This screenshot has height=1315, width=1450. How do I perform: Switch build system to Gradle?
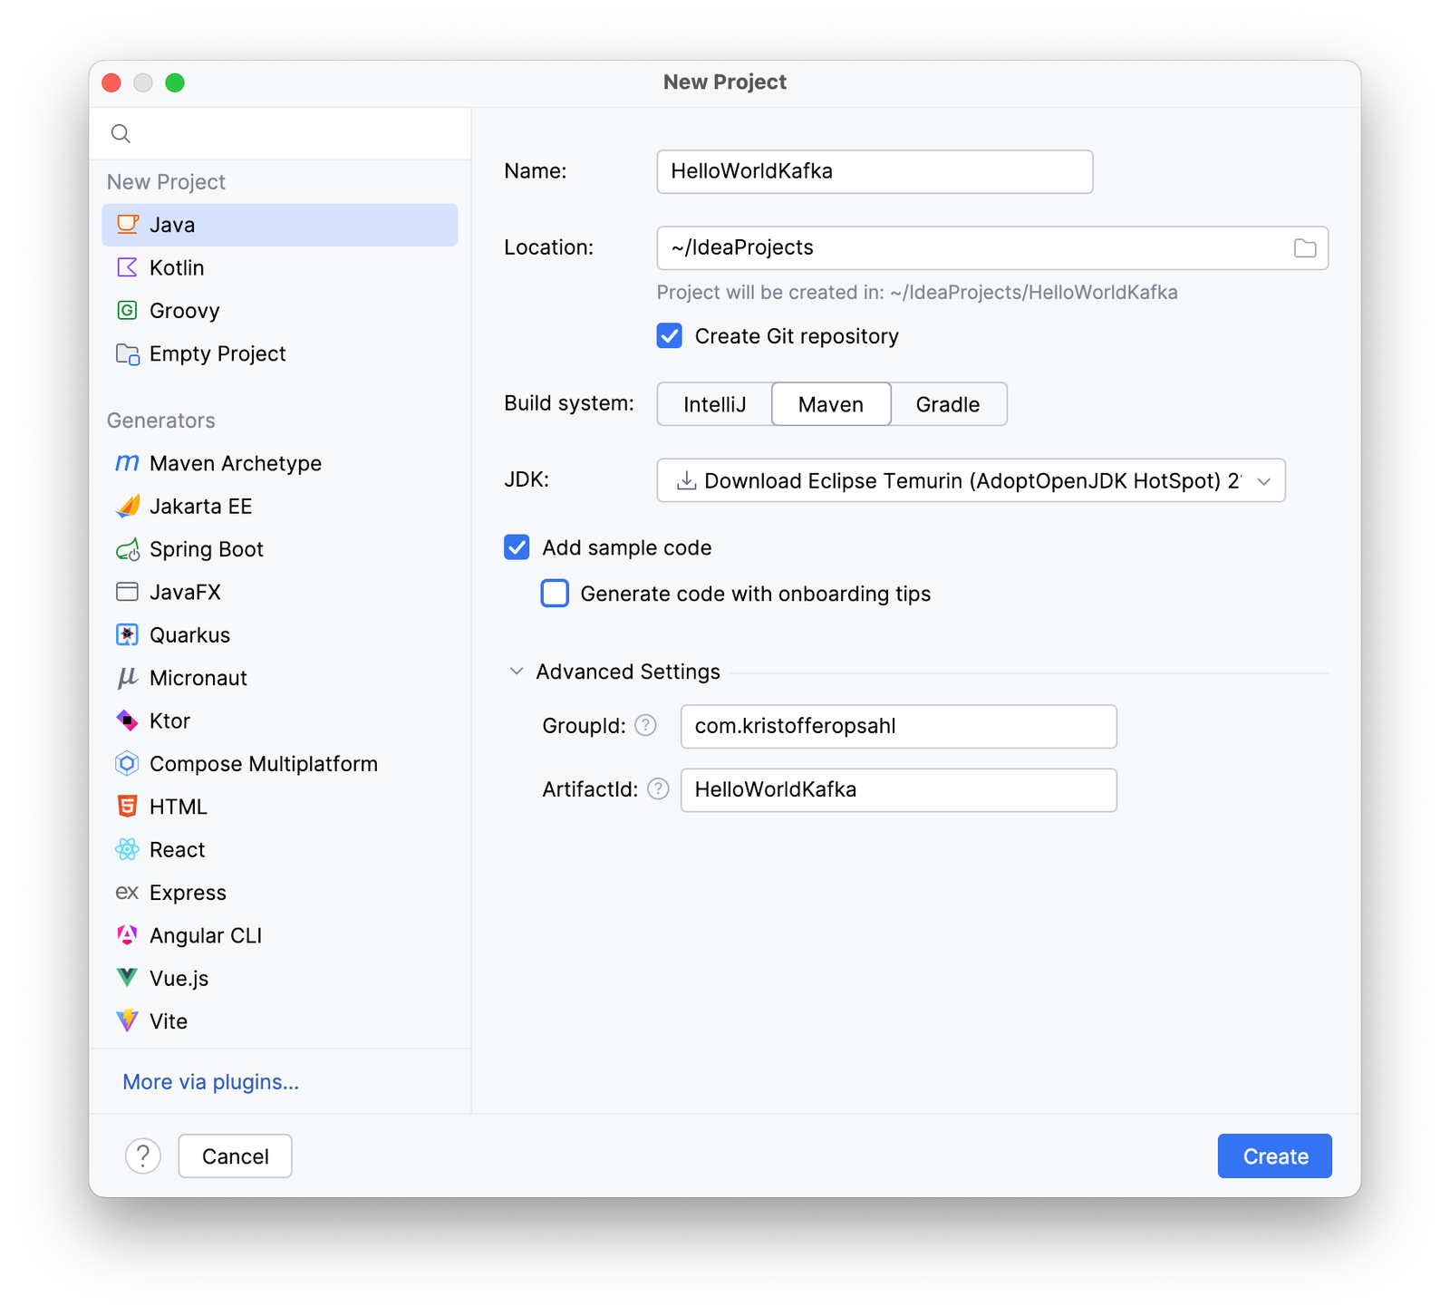click(x=948, y=404)
